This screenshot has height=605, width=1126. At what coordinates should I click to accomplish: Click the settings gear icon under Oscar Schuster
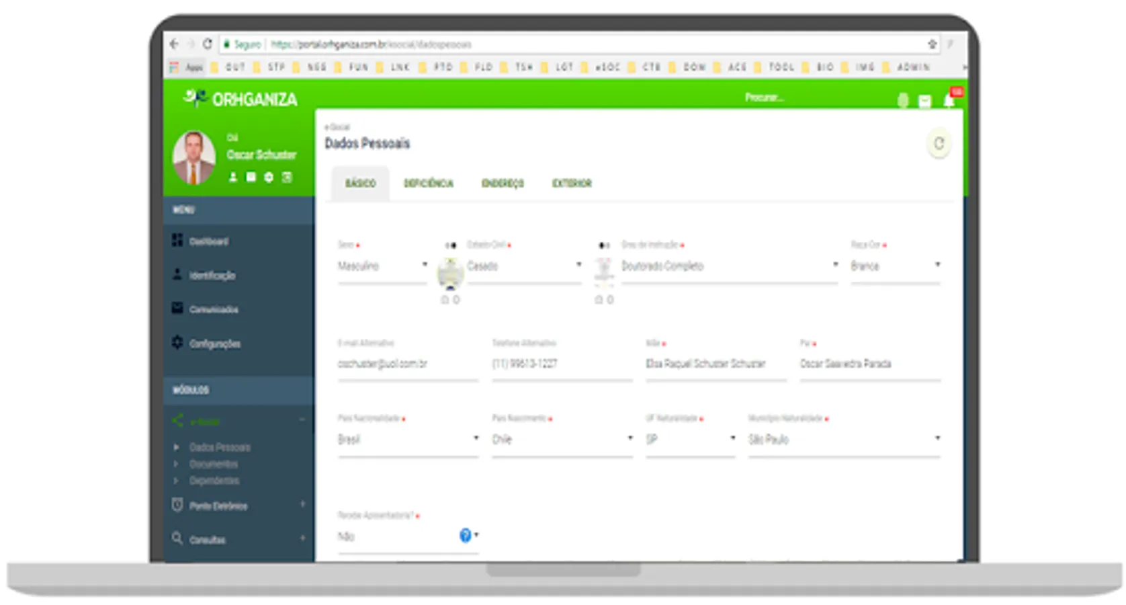[x=269, y=177]
